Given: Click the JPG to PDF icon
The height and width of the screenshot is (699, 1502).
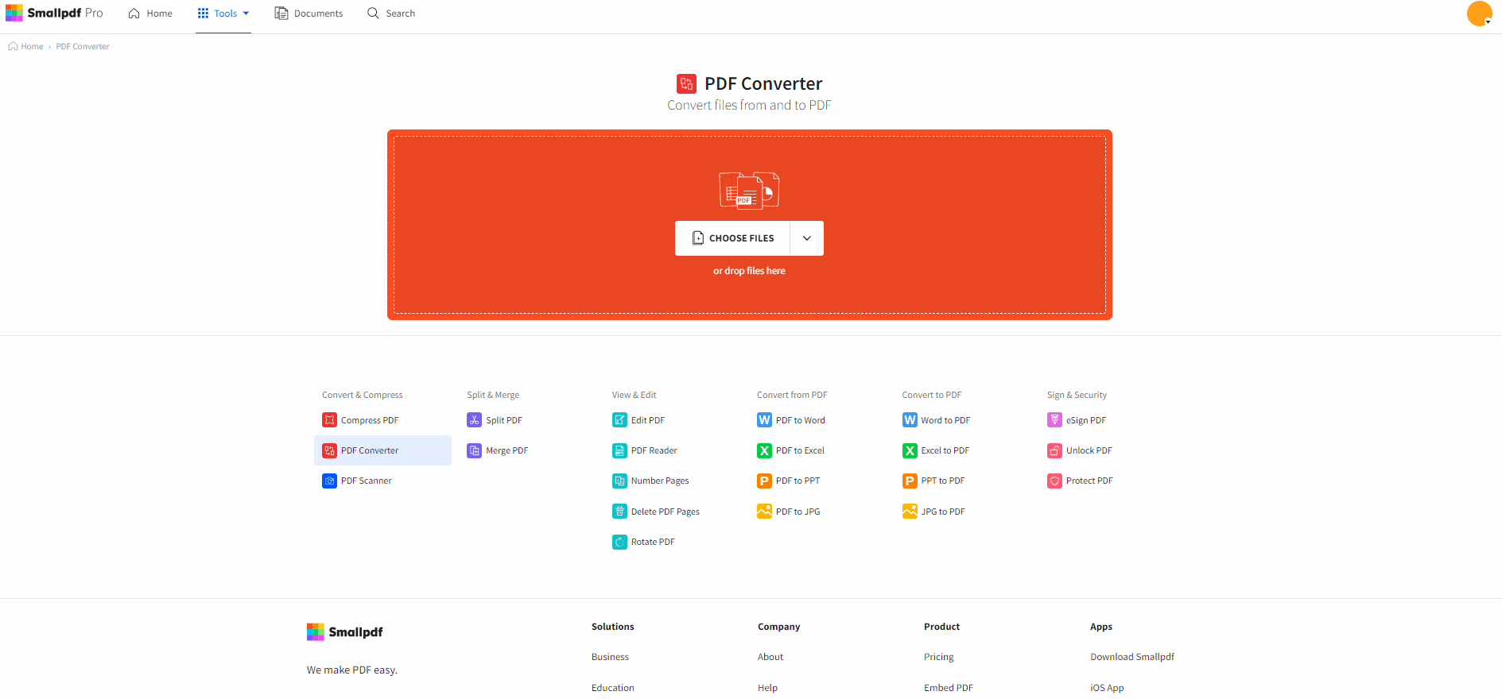Looking at the screenshot, I should click(910, 512).
